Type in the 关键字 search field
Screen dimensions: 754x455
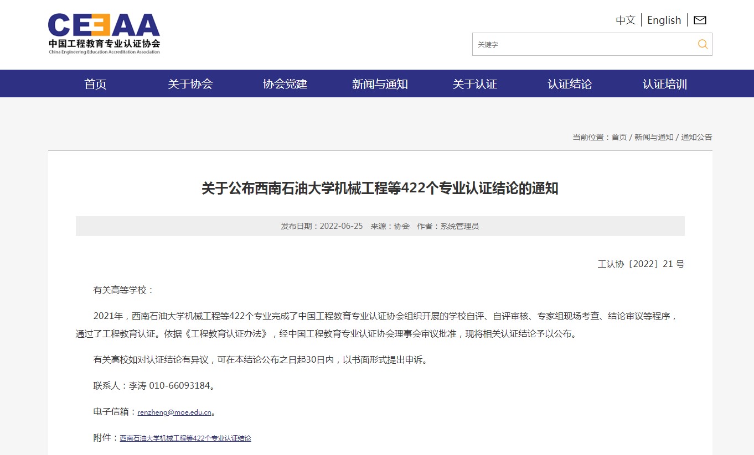tap(581, 45)
